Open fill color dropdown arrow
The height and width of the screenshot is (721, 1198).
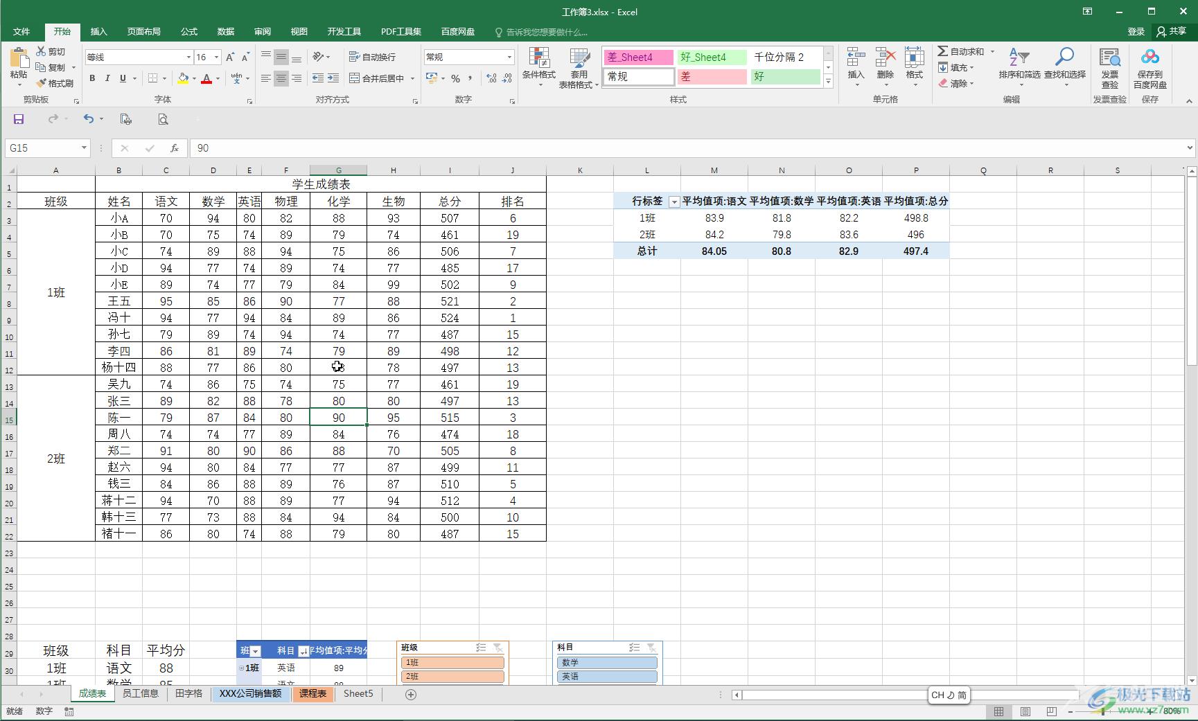[194, 78]
